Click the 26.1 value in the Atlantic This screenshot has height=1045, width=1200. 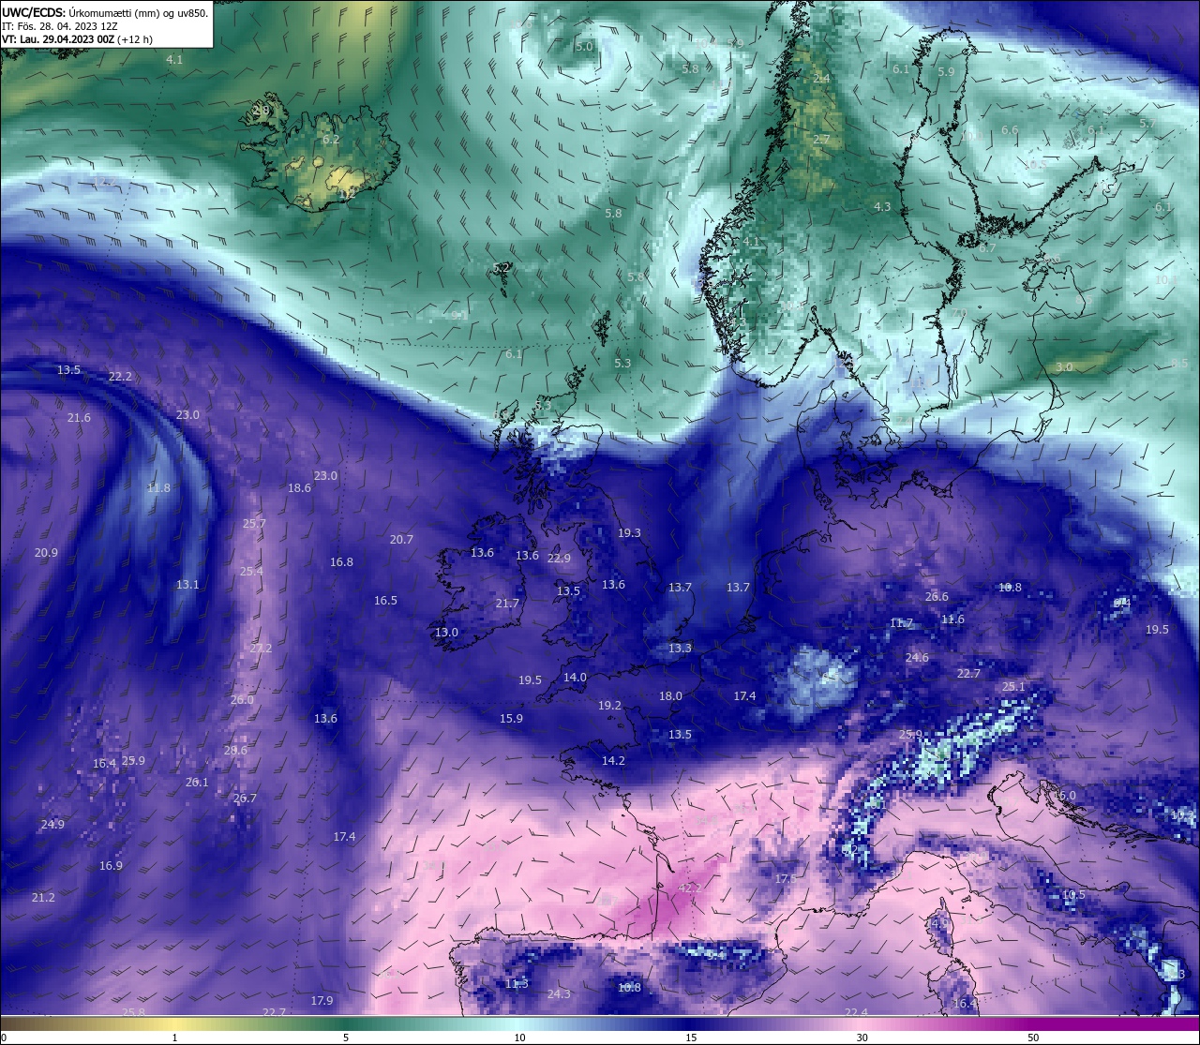pos(197,782)
